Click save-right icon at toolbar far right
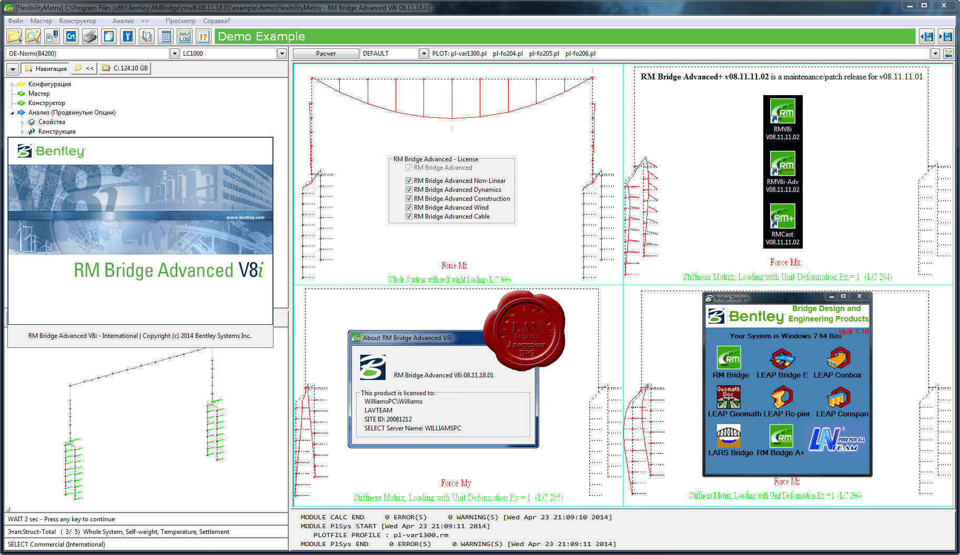Image resolution: width=960 pixels, height=555 pixels. (946, 36)
